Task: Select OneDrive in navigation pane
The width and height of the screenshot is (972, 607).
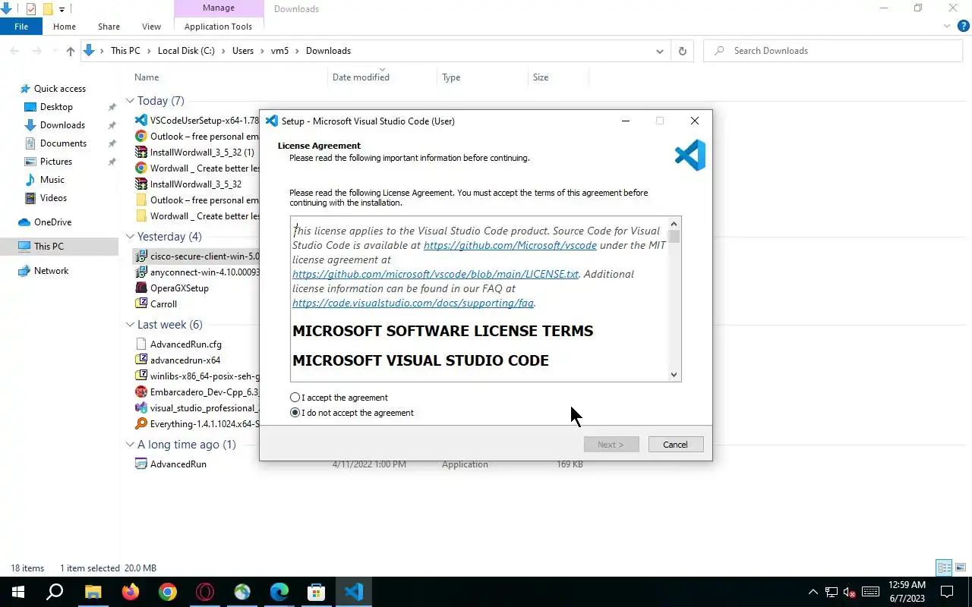Action: click(x=52, y=222)
